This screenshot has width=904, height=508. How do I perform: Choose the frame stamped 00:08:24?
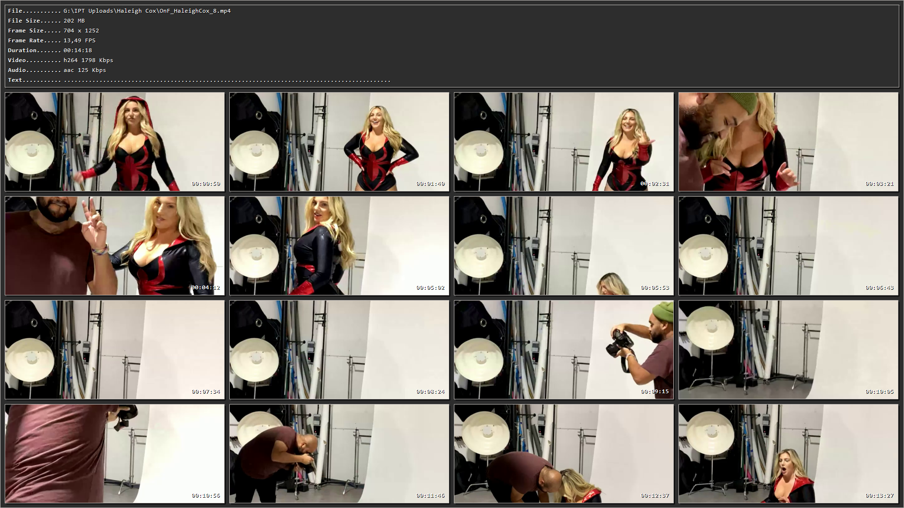point(339,349)
